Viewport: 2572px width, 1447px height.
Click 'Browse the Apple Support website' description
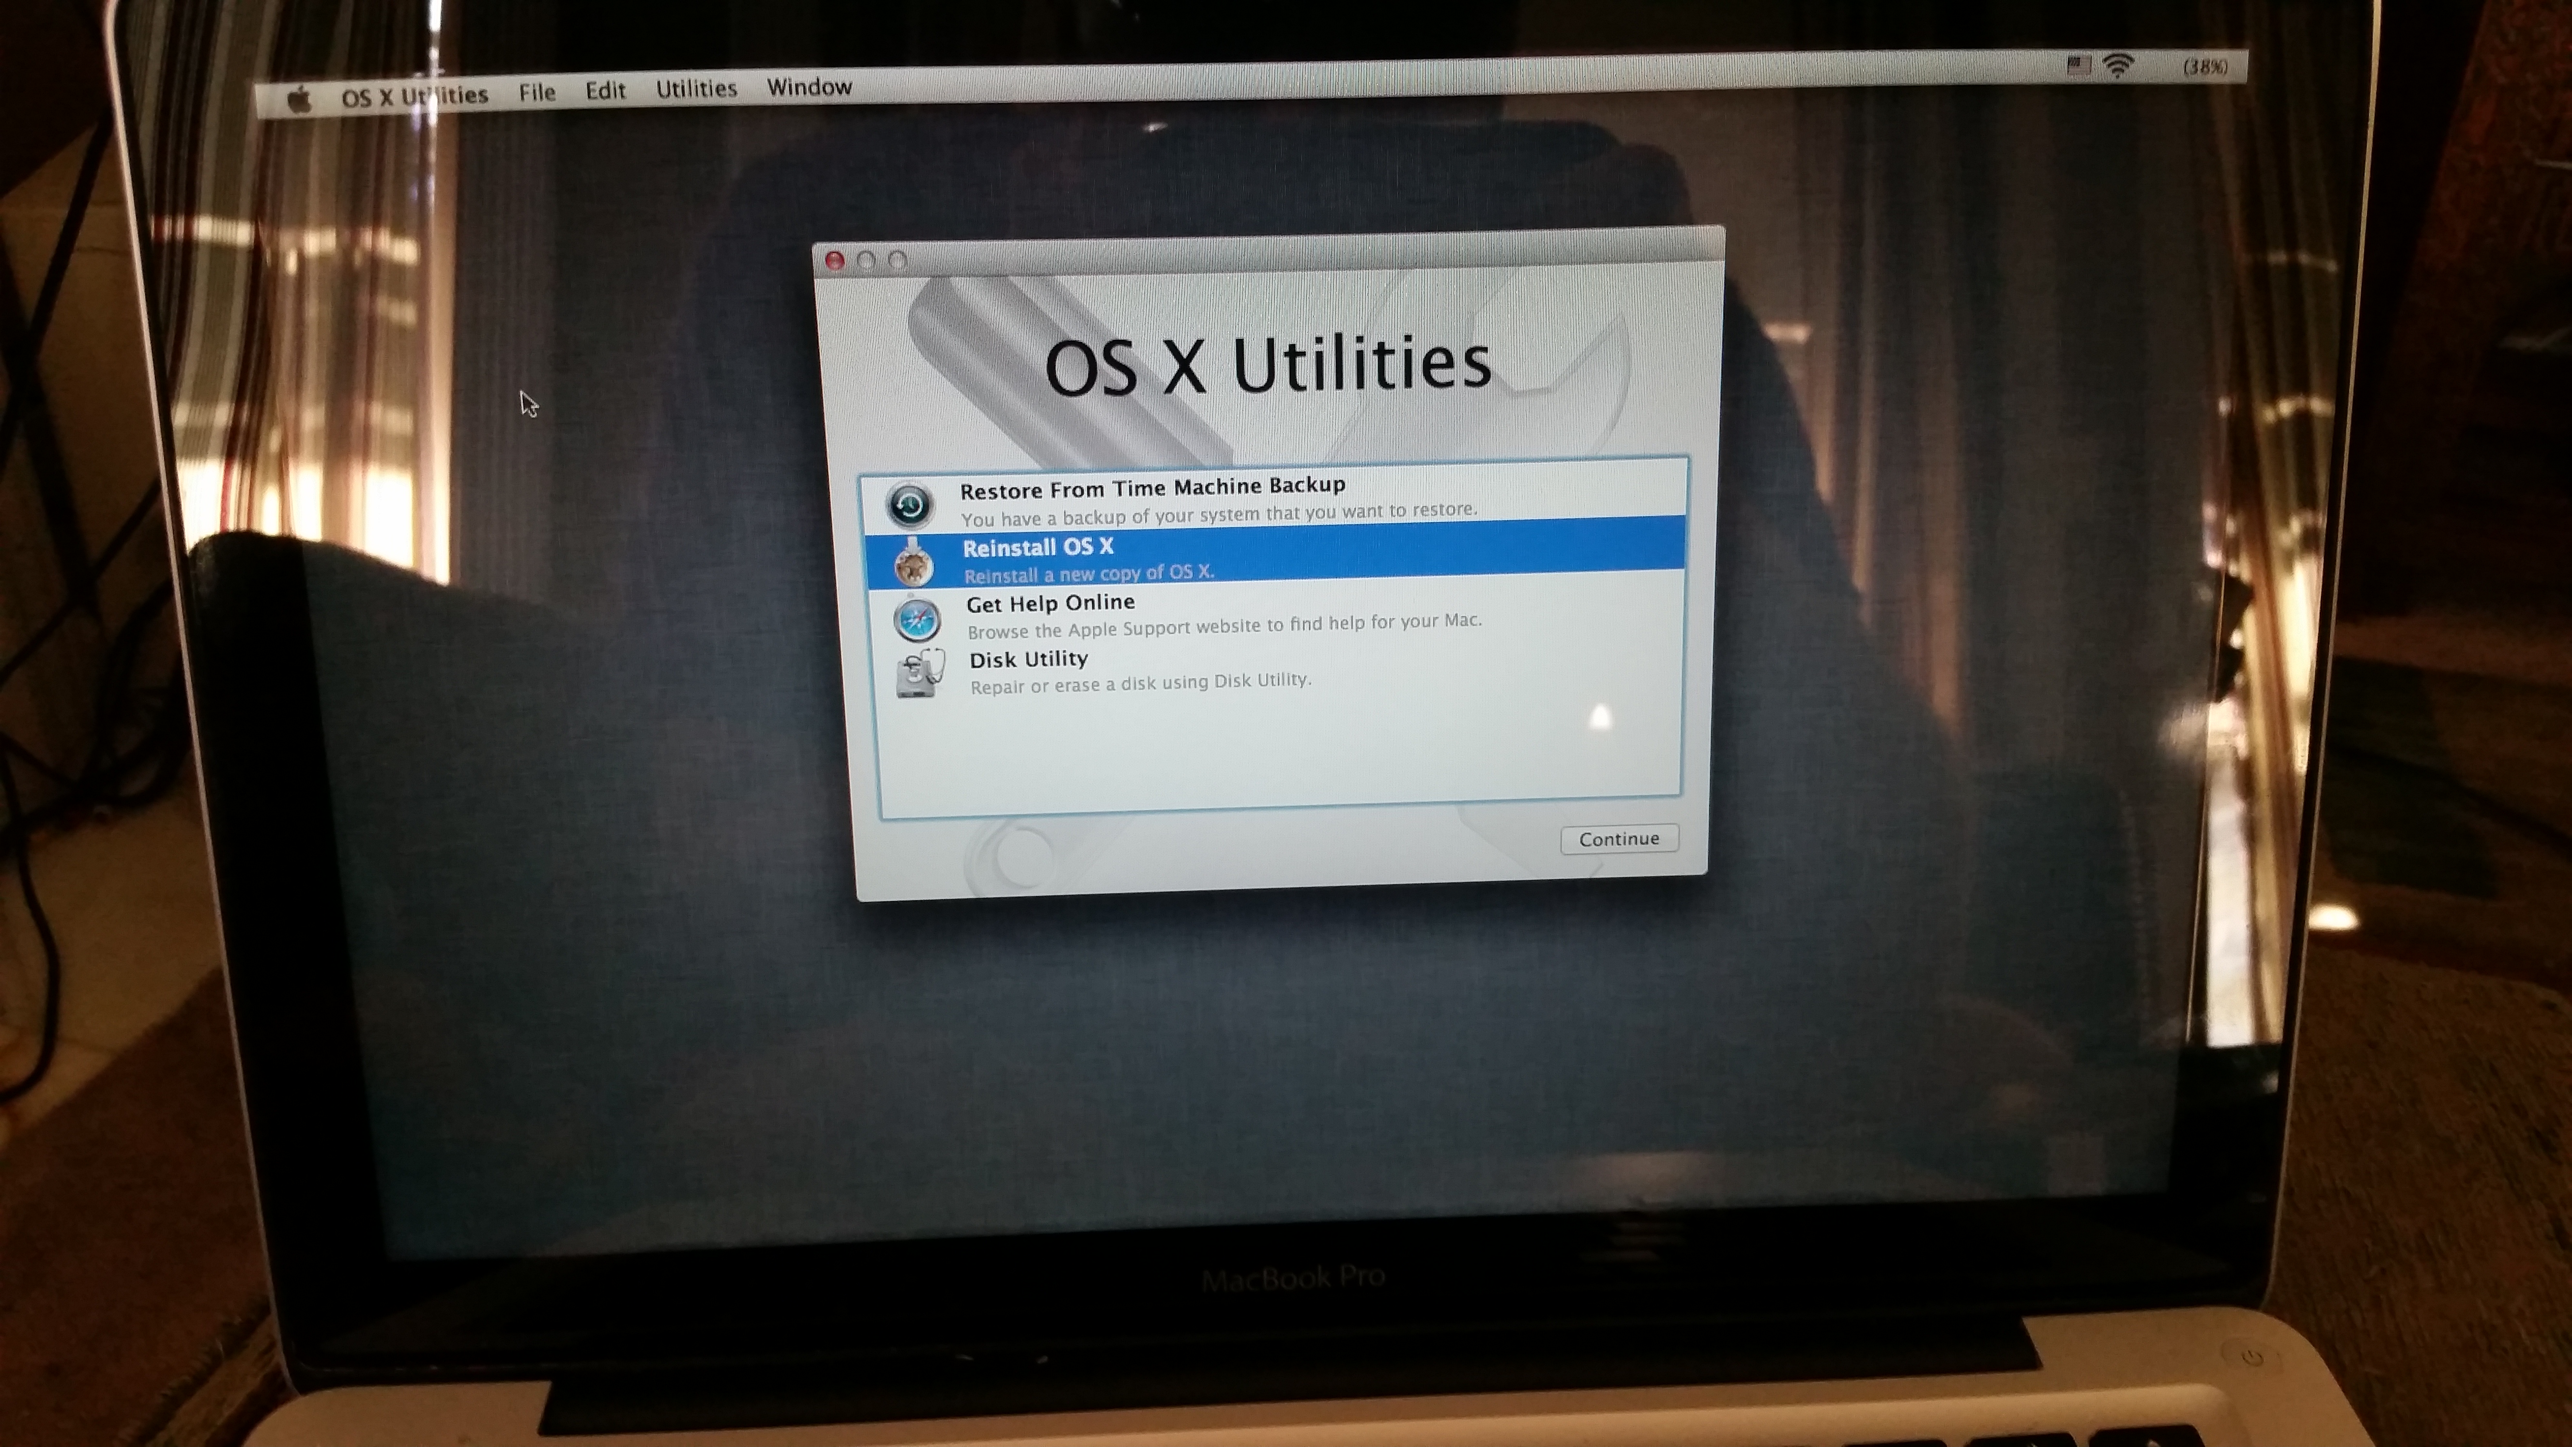pos(1224,625)
